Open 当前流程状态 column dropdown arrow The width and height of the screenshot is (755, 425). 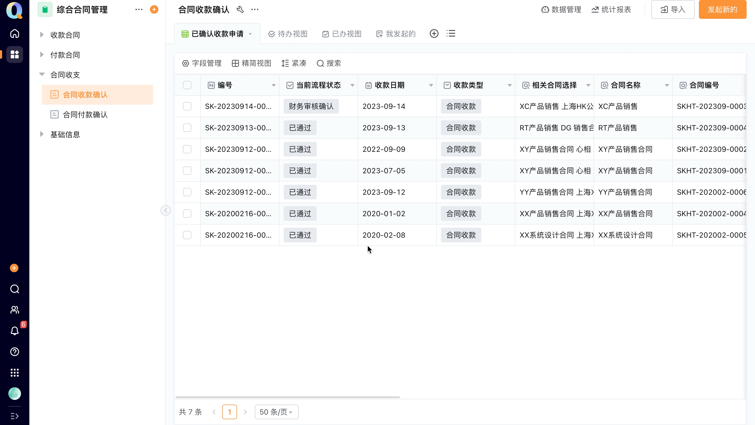(x=353, y=85)
